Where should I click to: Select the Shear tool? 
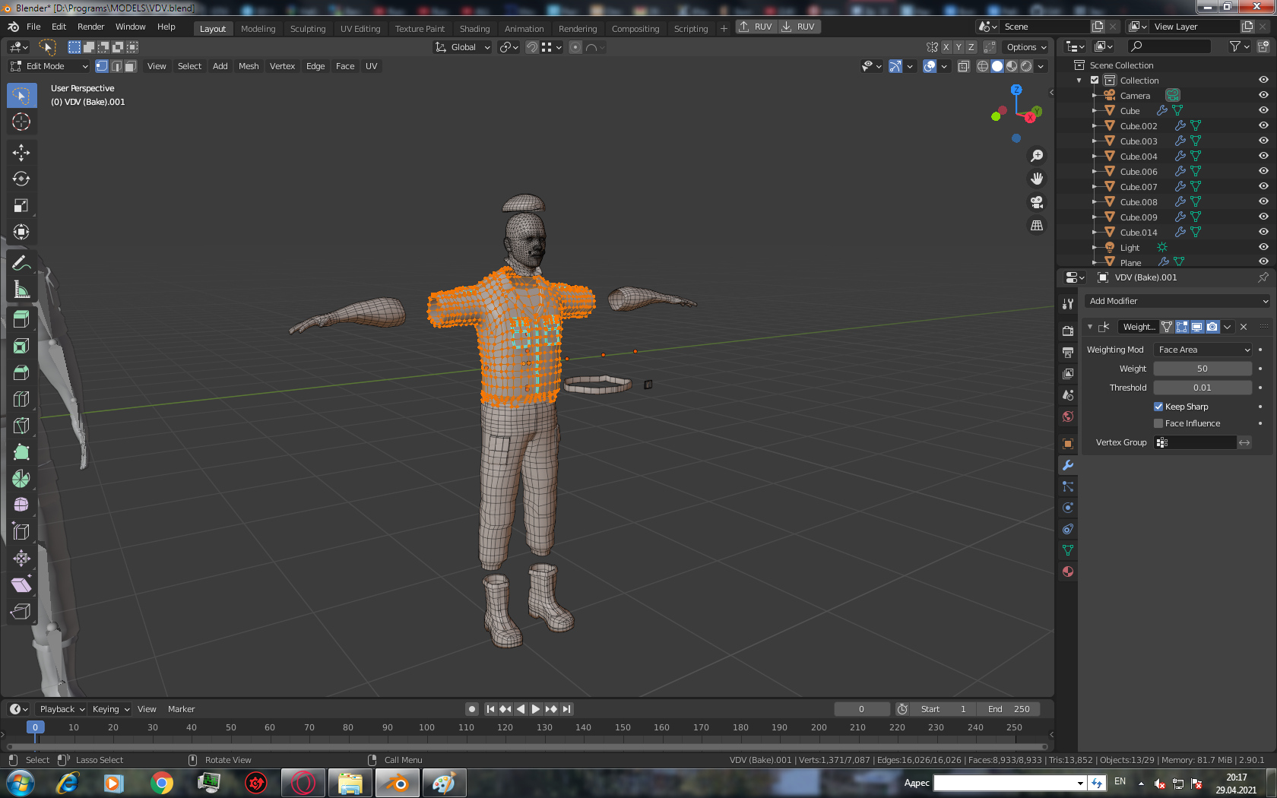pyautogui.click(x=21, y=585)
